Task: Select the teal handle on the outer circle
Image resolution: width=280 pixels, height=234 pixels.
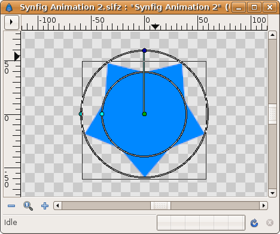Action: tap(81, 114)
